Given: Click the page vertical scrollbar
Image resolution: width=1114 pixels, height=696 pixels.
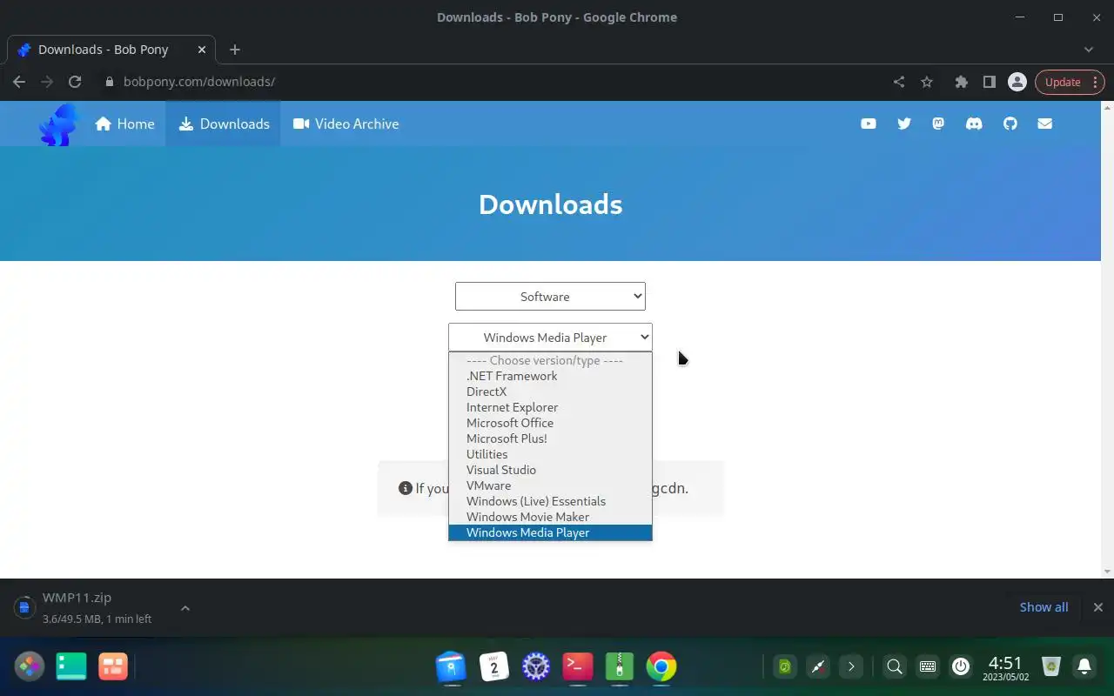Looking at the screenshot, I should point(1107,339).
